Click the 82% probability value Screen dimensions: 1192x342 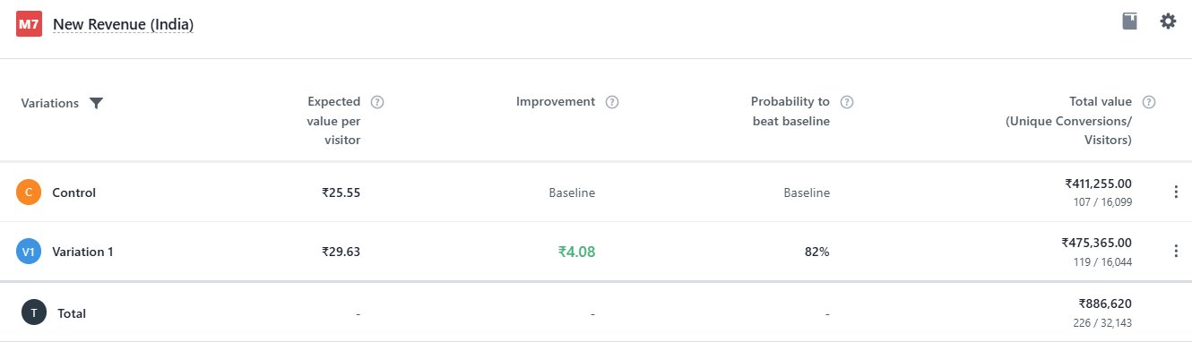(x=816, y=252)
